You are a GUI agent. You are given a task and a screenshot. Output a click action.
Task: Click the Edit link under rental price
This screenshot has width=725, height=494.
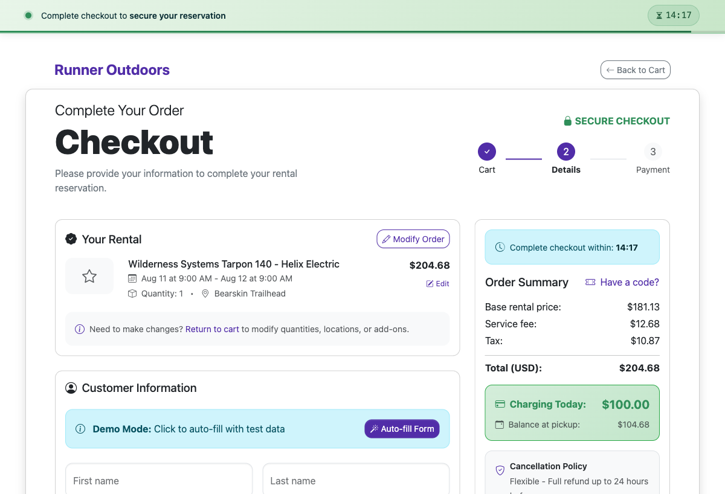tap(438, 283)
